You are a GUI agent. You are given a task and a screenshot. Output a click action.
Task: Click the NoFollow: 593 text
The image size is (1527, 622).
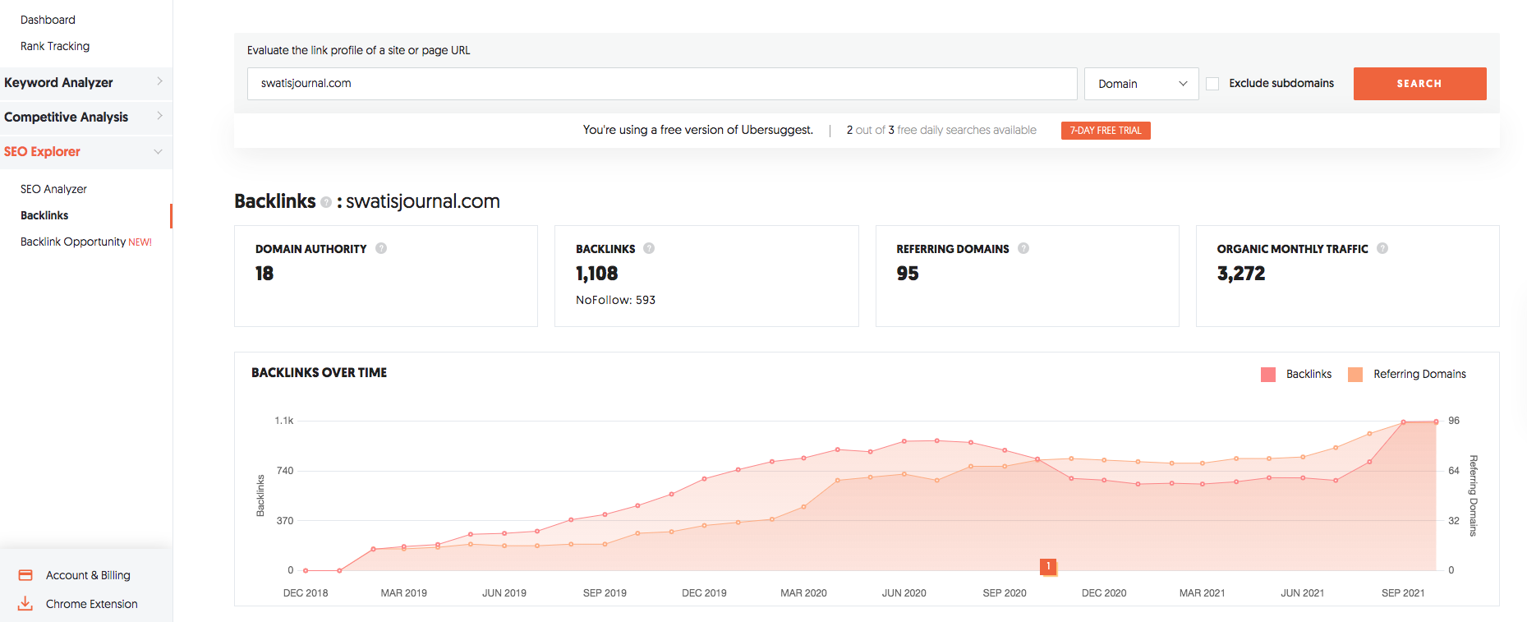point(615,300)
